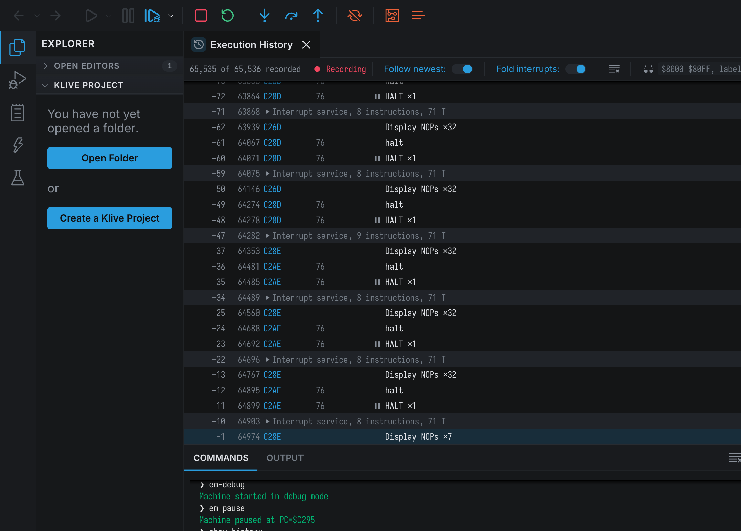This screenshot has height=531, width=741.
Task: Click the Create a Klive Project button
Action: (110, 218)
